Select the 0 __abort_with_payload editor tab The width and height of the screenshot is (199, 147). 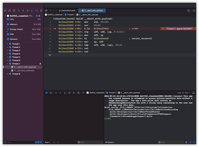click(92, 10)
